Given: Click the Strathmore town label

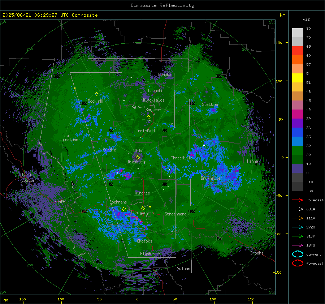Looking at the screenshot, I should [x=175, y=214].
